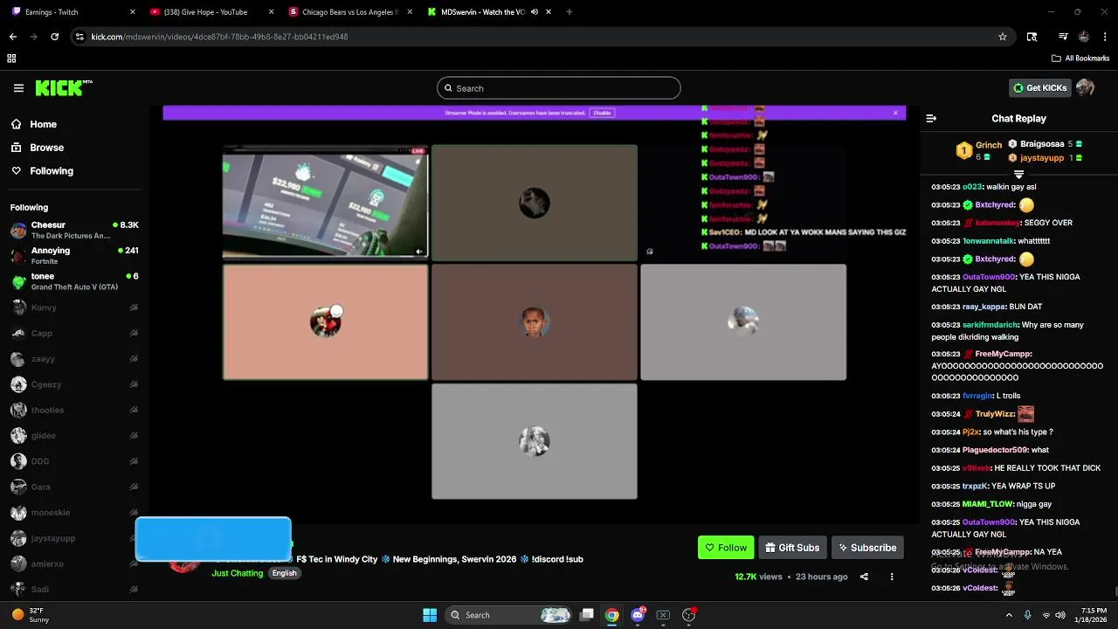This screenshot has width=1118, height=629.
Task: Expand the chat leaderboard arrow
Action: point(1018,174)
